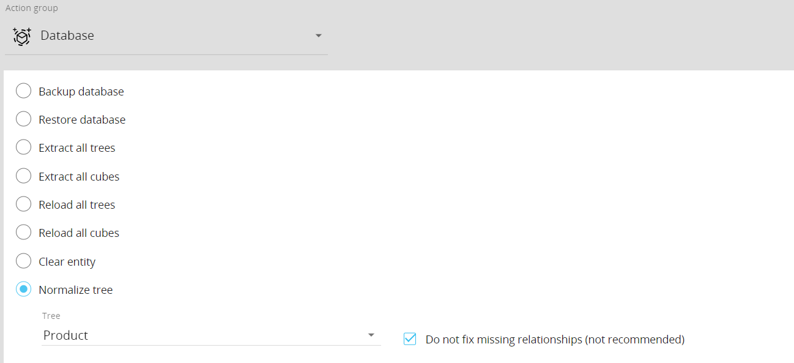Click the Backup database label text
The width and height of the screenshot is (794, 363).
click(81, 92)
